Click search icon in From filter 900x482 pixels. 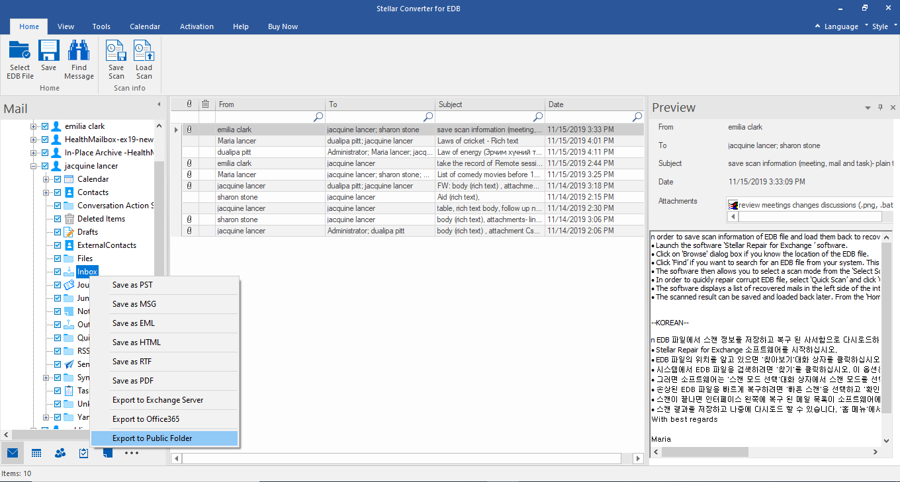click(x=318, y=116)
